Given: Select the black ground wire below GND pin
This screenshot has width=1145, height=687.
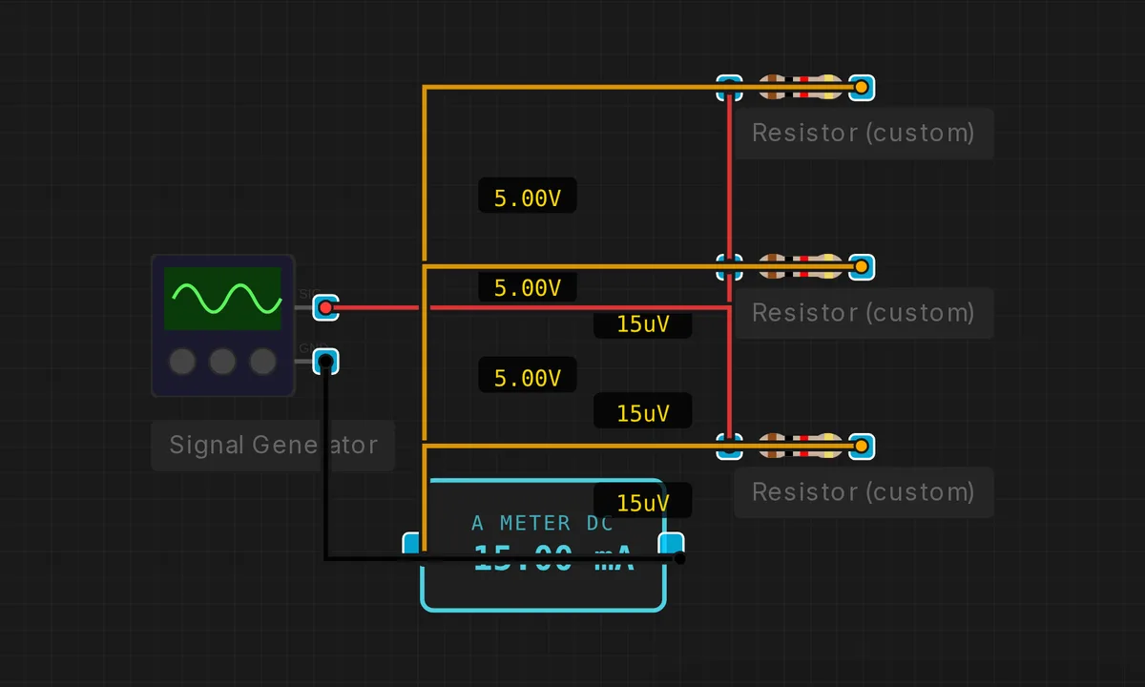Looking at the screenshot, I should pyautogui.click(x=325, y=458).
